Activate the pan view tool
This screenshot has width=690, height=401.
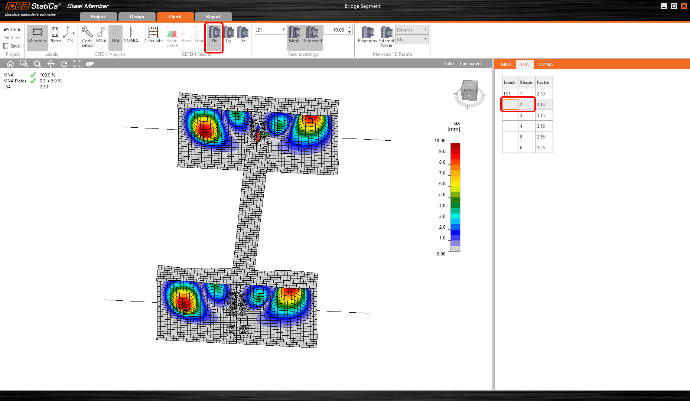point(51,64)
